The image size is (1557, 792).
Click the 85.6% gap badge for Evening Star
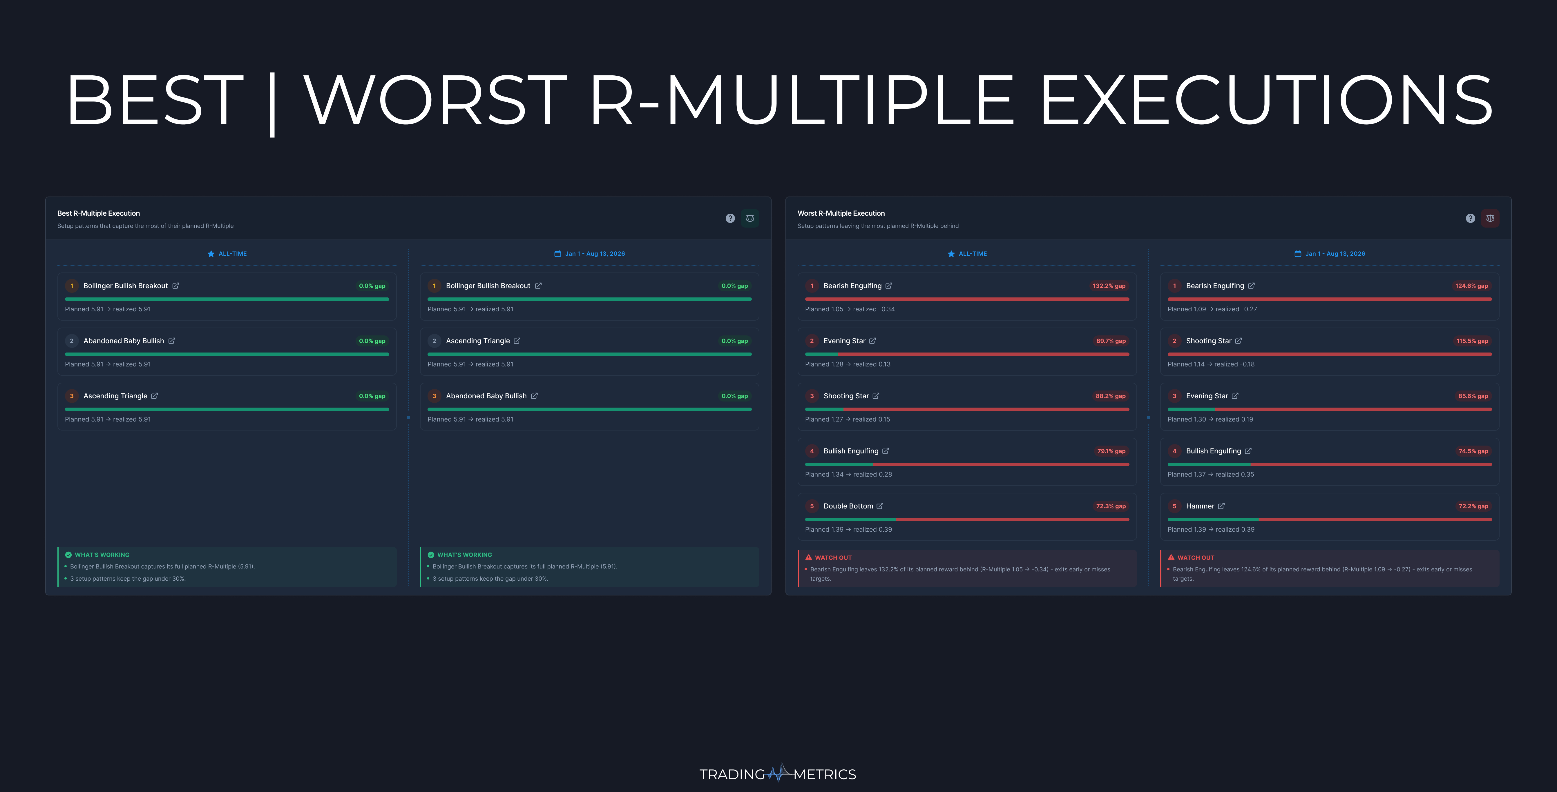[x=1473, y=396]
